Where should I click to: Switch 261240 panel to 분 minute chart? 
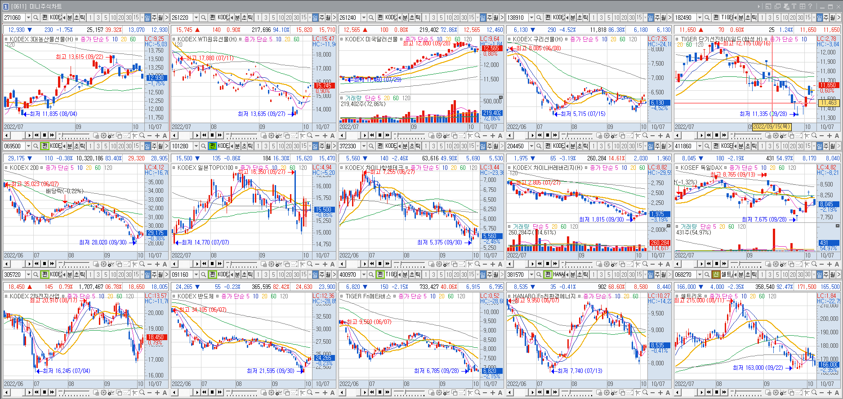(x=405, y=18)
